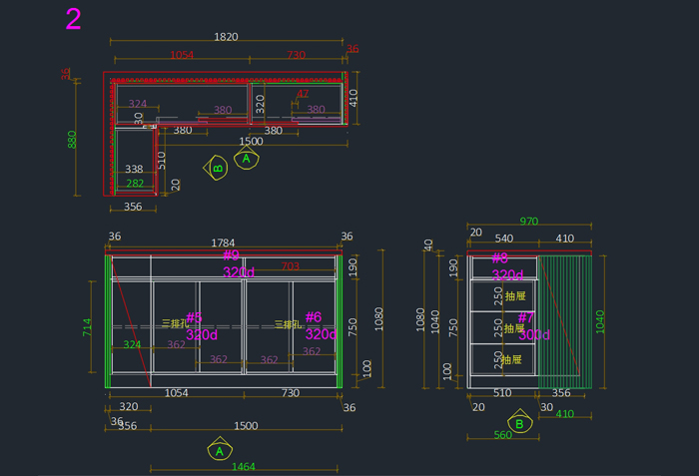Screen dimensions: 699x476
Task: Click the green 714 vertical dimension
Action: tap(87, 328)
